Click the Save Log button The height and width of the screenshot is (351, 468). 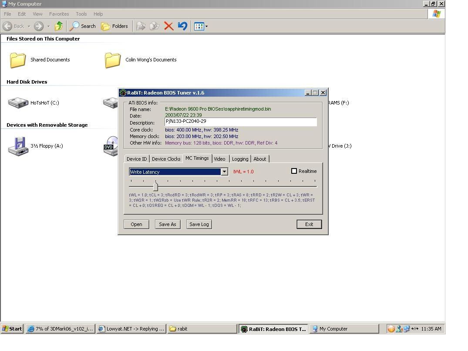point(199,224)
